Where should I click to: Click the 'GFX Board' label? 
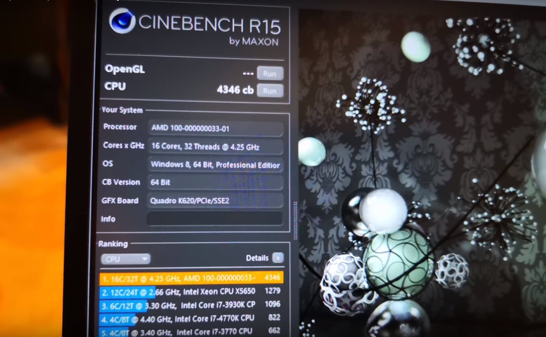120,200
